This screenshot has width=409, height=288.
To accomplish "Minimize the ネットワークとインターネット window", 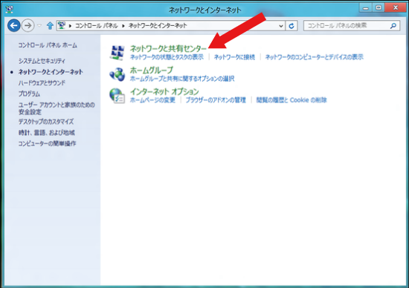I will (366, 8).
